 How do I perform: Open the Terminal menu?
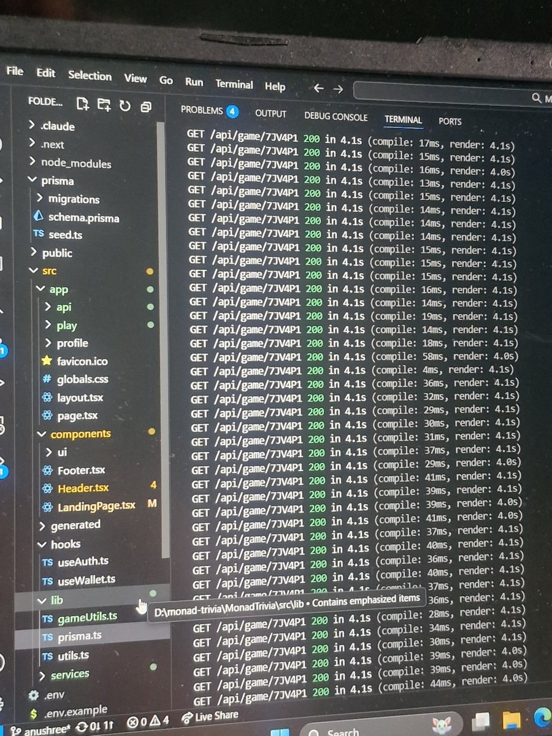[234, 85]
